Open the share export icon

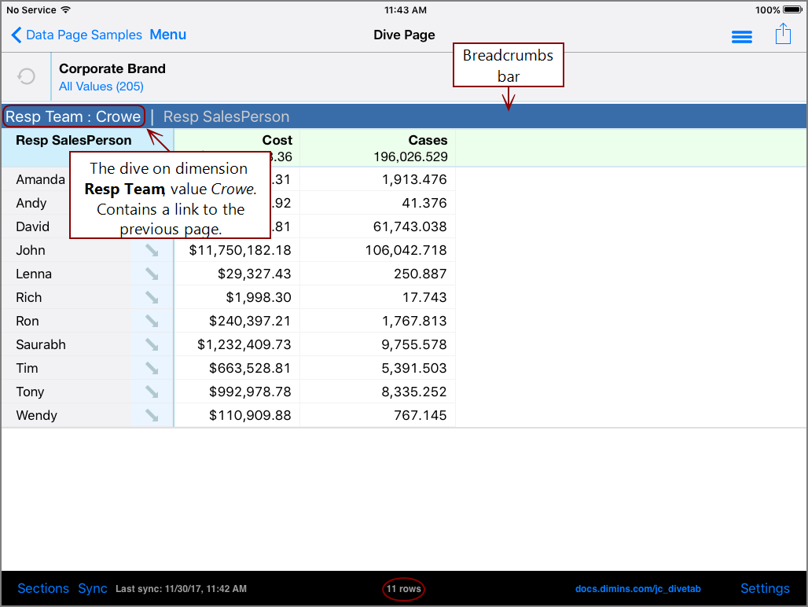point(783,35)
